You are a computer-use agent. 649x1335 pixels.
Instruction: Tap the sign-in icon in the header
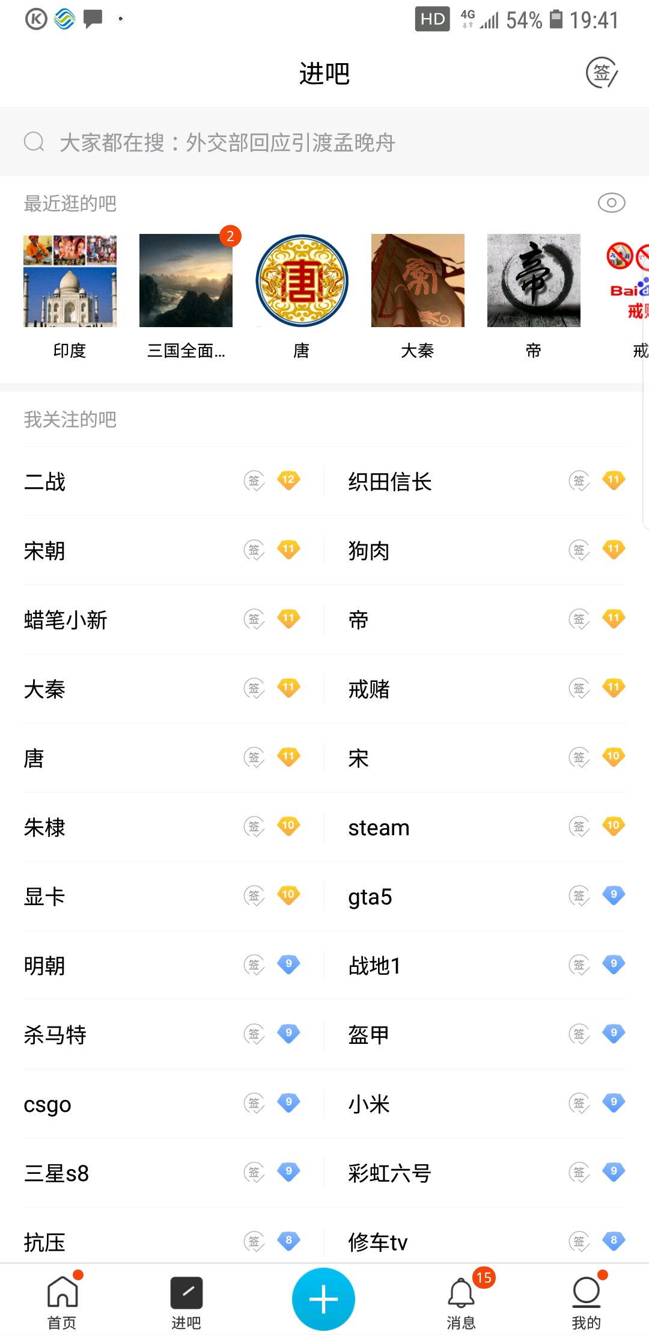coord(602,73)
